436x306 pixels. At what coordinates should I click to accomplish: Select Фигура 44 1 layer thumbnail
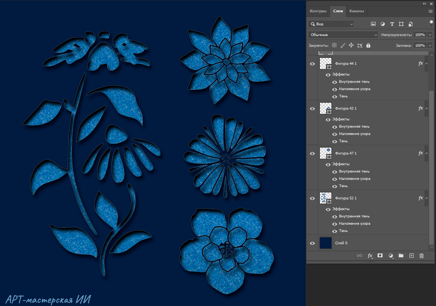click(326, 64)
